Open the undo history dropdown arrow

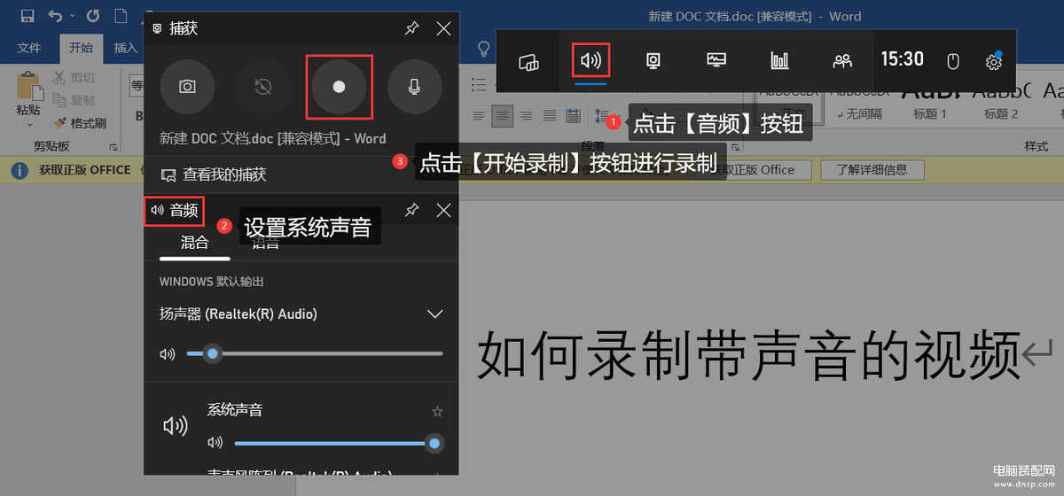73,16
